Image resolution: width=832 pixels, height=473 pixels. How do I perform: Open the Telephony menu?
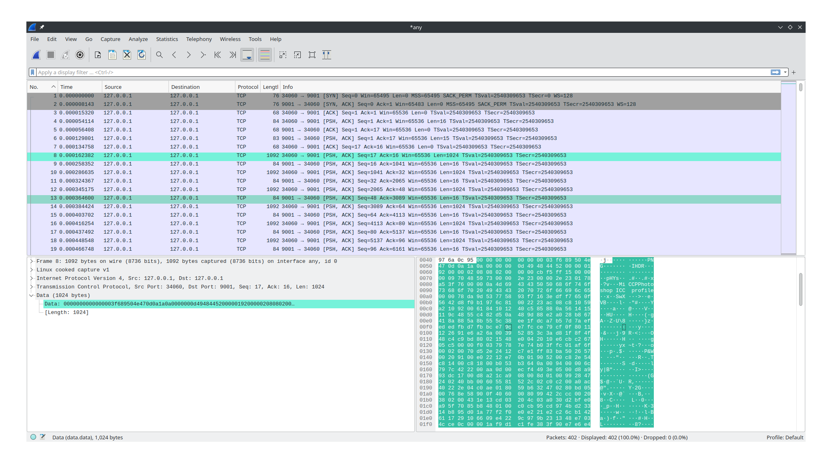click(x=199, y=39)
